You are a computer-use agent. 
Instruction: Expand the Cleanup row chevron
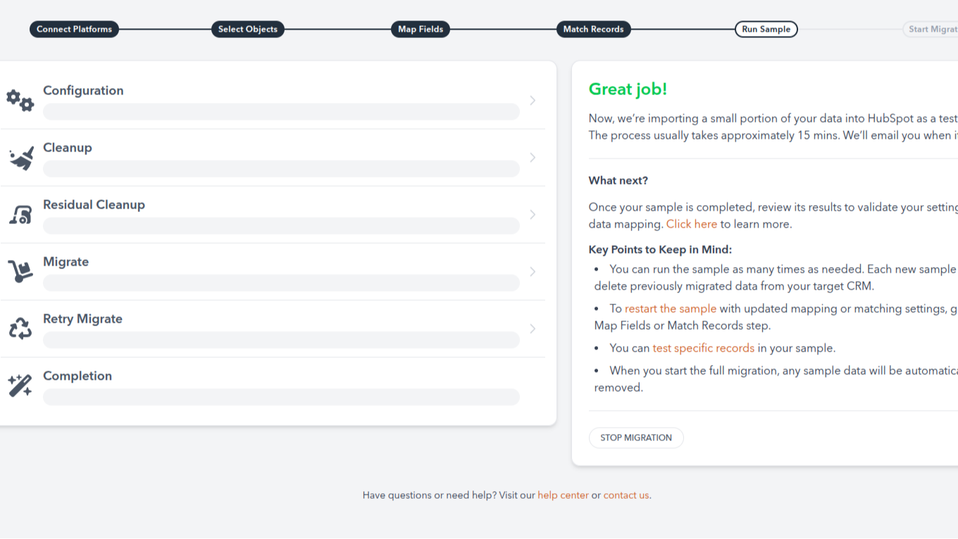click(533, 158)
